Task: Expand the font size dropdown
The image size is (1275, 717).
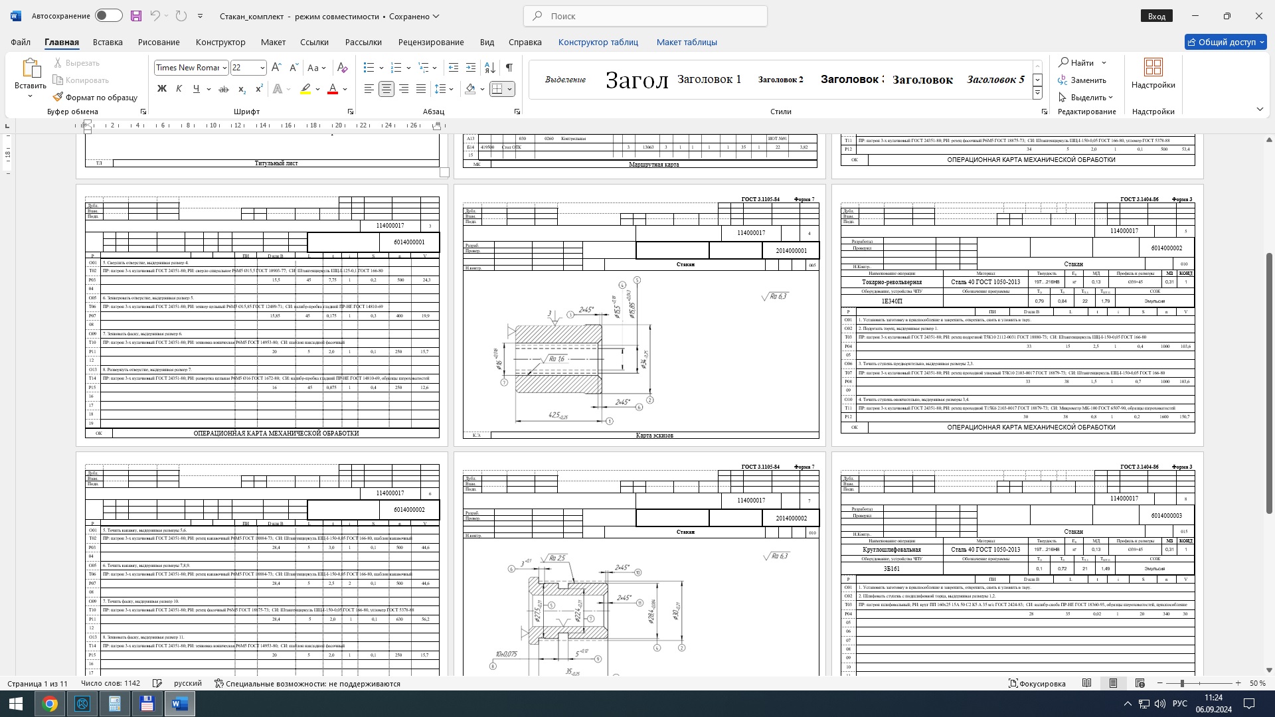Action: pyautogui.click(x=262, y=68)
